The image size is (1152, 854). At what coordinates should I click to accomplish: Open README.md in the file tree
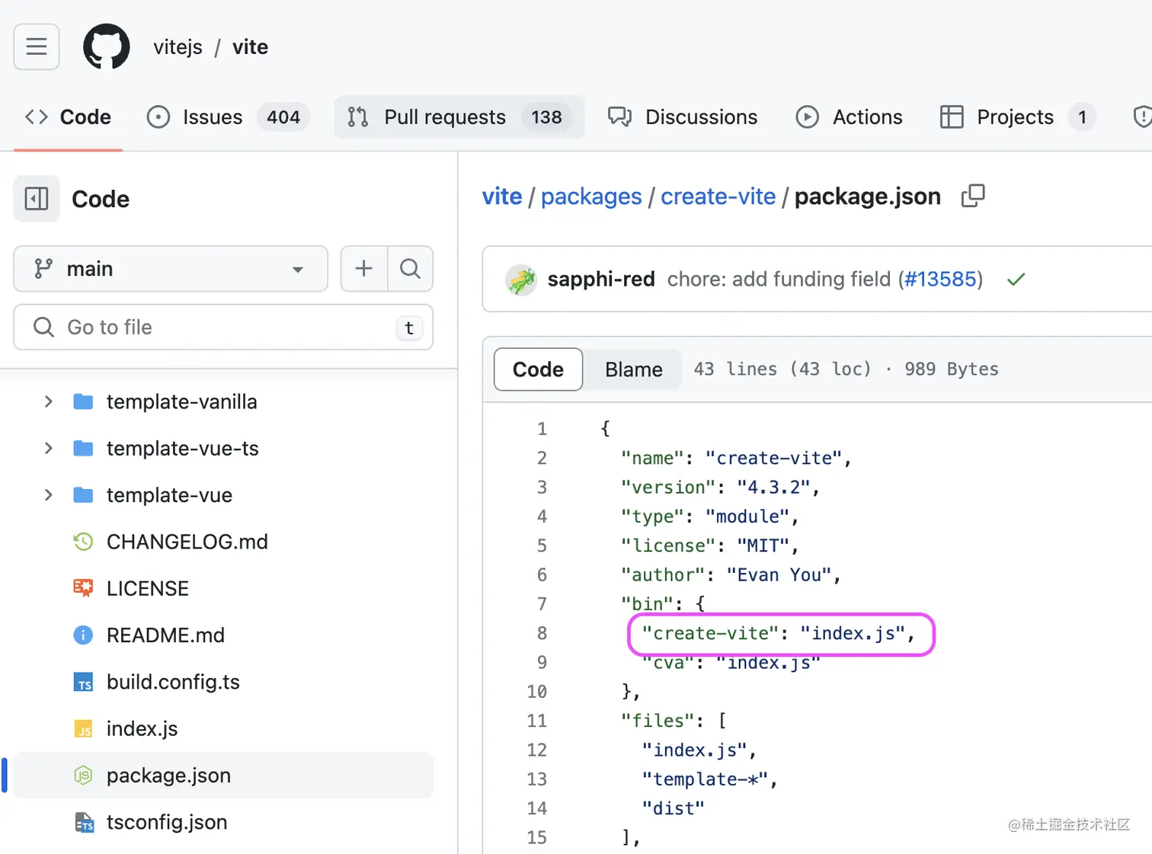[x=165, y=635]
